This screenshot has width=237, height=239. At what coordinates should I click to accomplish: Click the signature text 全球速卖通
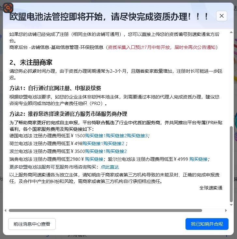(211, 188)
